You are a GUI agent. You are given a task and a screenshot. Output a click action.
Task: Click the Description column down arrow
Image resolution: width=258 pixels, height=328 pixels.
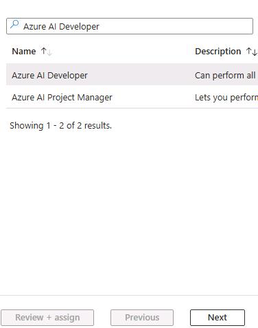pos(255,52)
